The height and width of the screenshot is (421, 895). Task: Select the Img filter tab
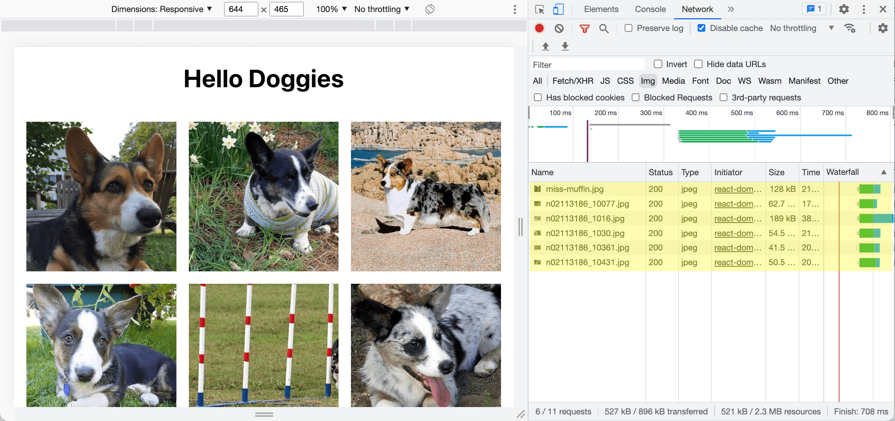click(648, 80)
